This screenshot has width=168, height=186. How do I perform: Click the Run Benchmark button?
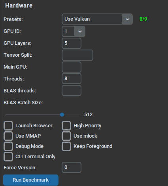tap(31, 180)
